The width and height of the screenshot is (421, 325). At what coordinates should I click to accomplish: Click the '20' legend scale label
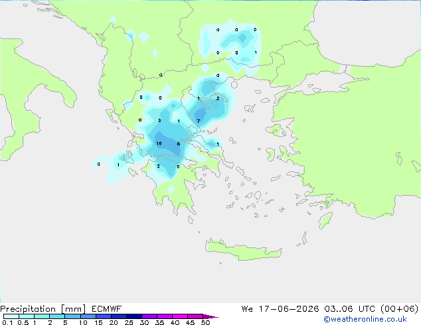pos(114,322)
